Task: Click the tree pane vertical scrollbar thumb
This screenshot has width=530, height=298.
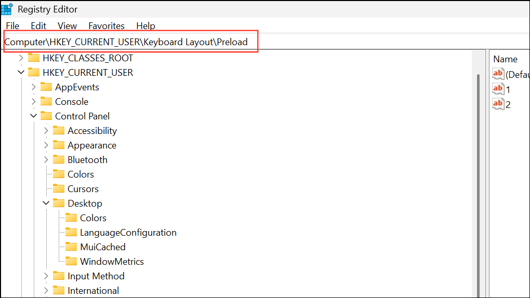Action: point(478,185)
